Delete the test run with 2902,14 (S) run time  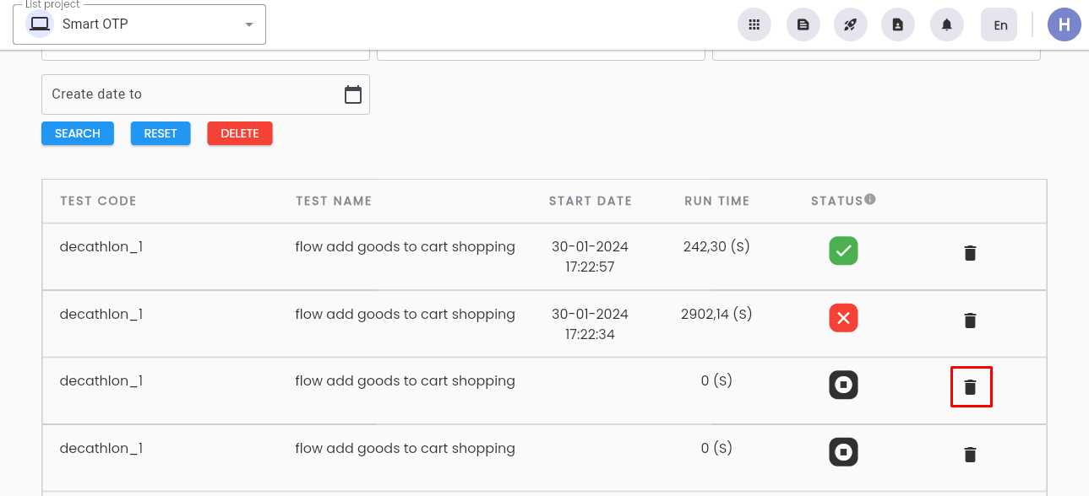point(970,320)
